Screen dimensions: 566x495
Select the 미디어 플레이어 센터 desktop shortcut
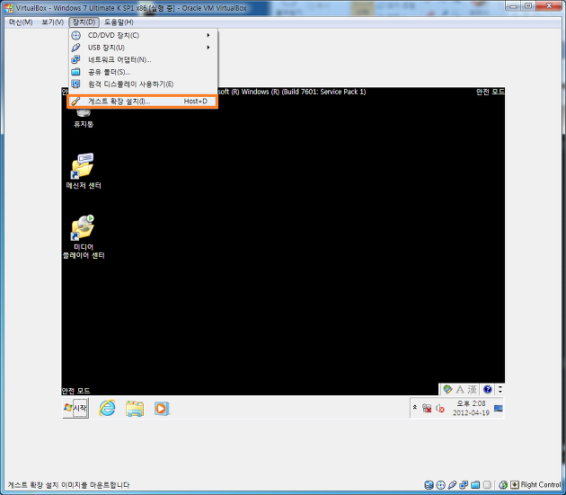[x=84, y=237]
